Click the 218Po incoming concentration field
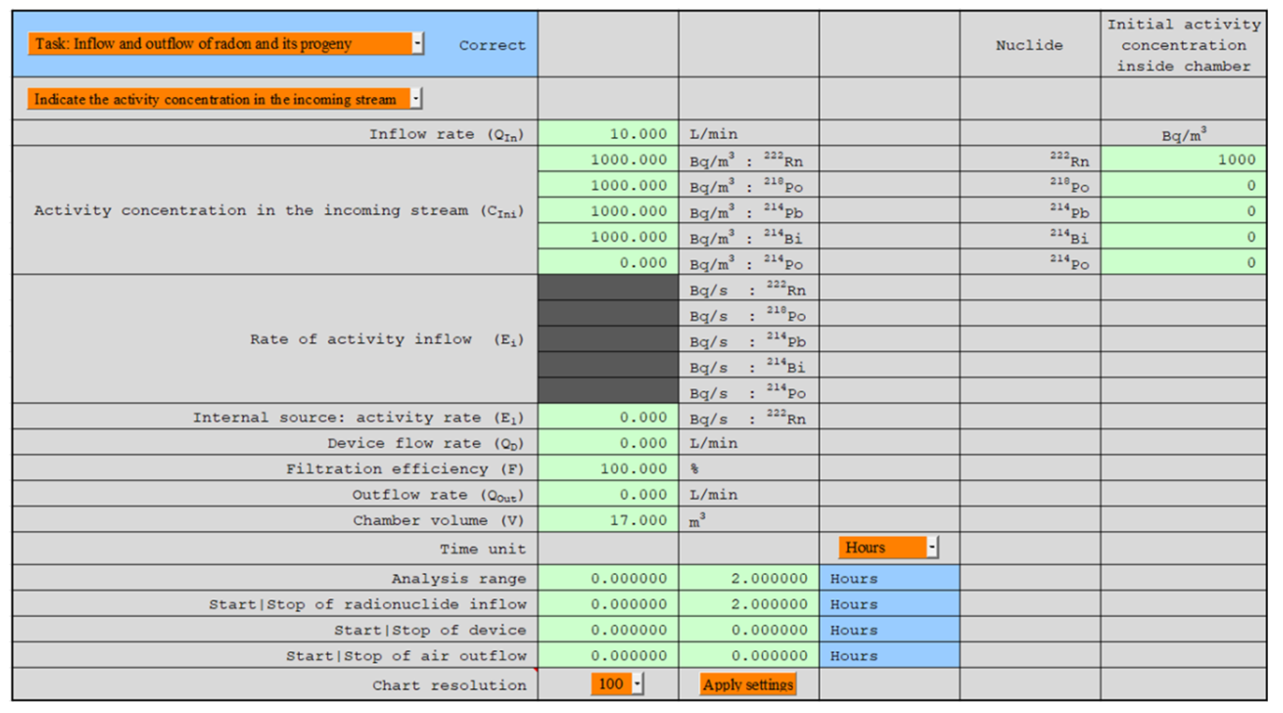 point(608,185)
